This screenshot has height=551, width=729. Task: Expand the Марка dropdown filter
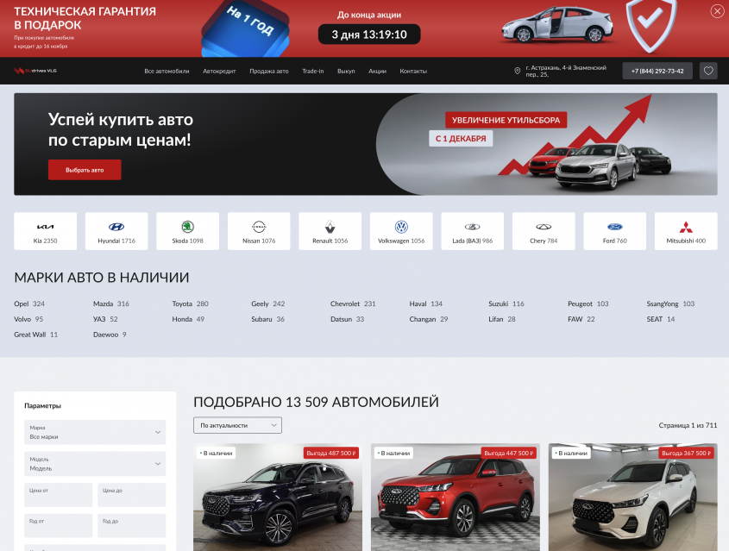click(x=95, y=432)
